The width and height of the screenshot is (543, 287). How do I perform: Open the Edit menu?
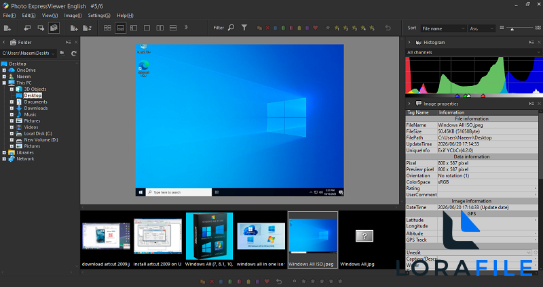pos(29,16)
